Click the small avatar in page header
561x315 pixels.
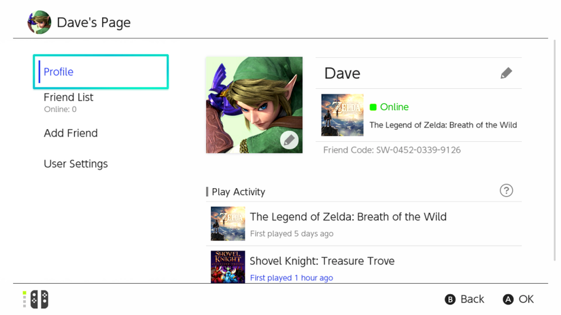coord(39,22)
